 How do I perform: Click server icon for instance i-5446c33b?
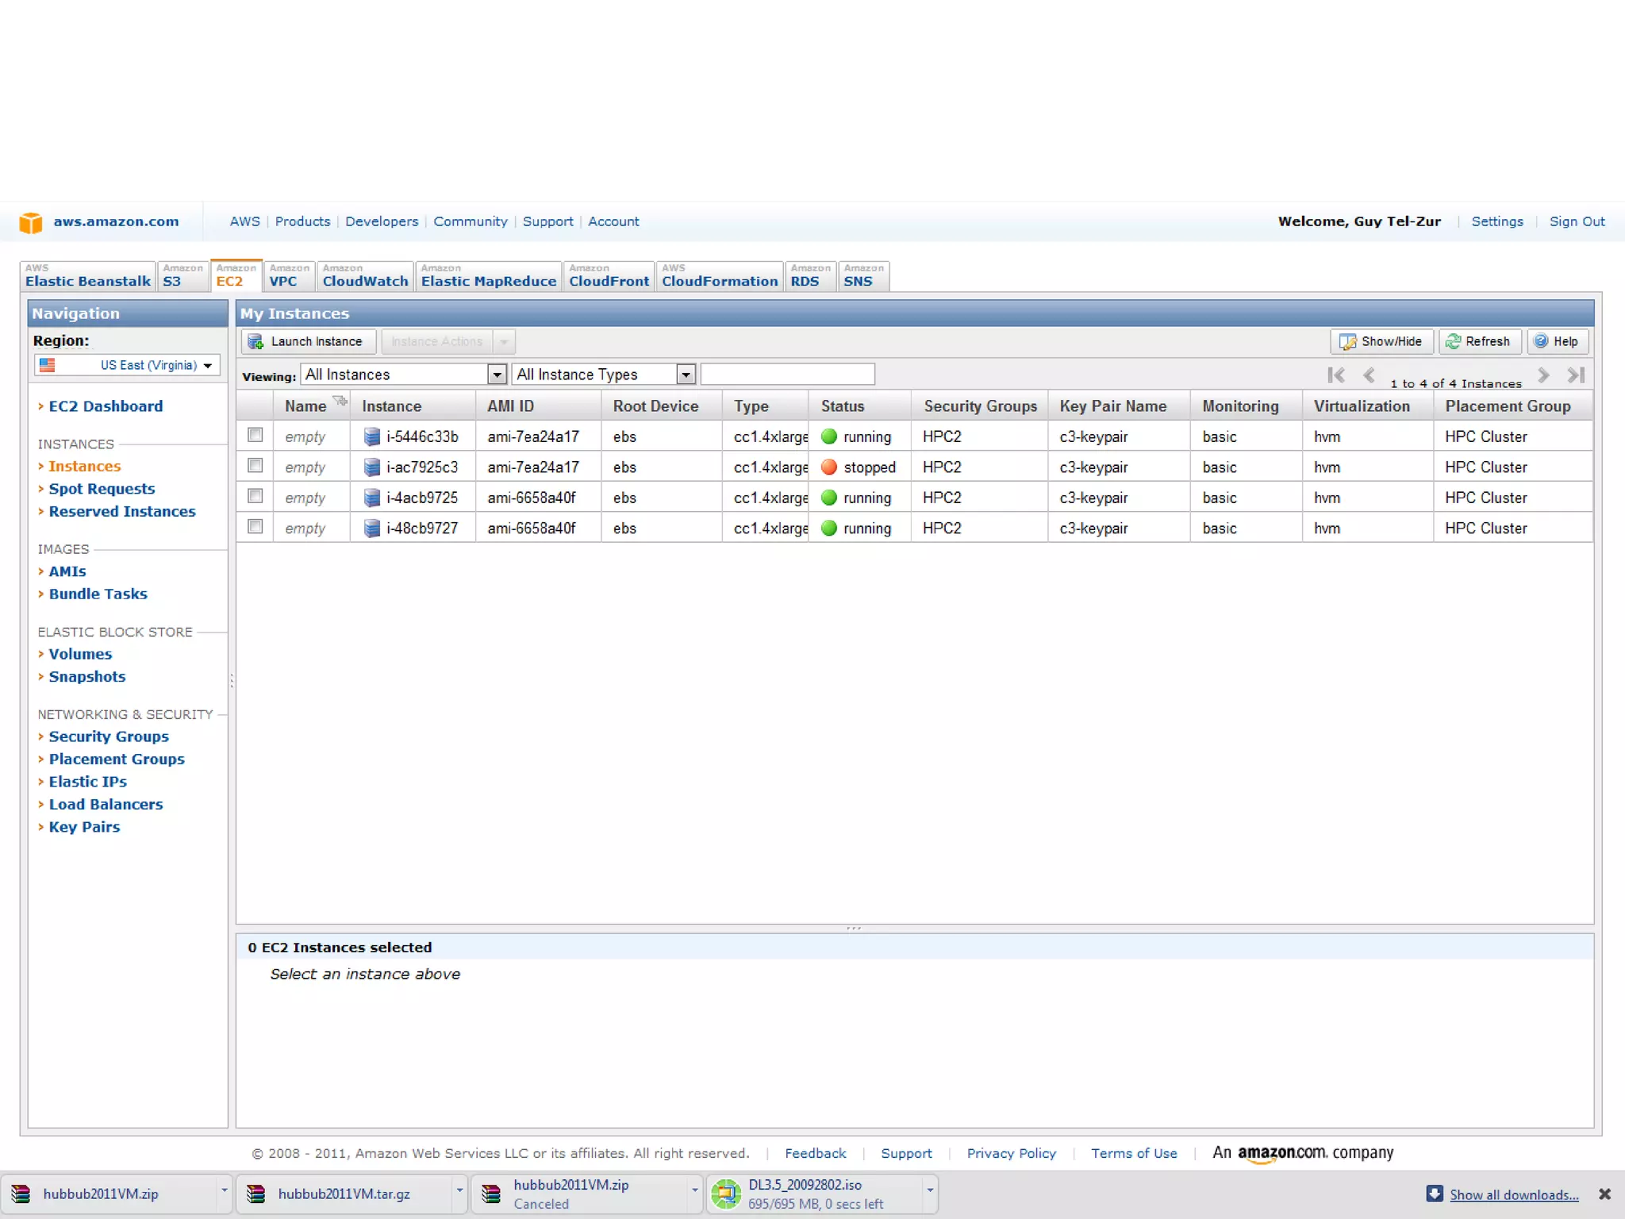tap(371, 436)
